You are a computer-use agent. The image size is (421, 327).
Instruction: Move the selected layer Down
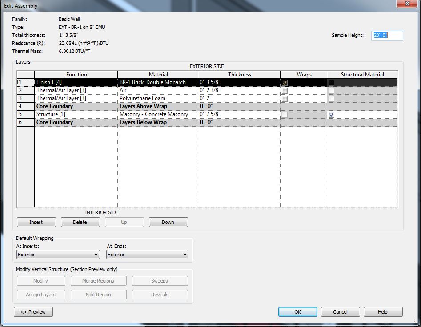coord(168,222)
